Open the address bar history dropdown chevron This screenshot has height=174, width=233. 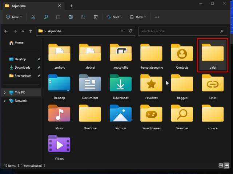click(x=122, y=31)
